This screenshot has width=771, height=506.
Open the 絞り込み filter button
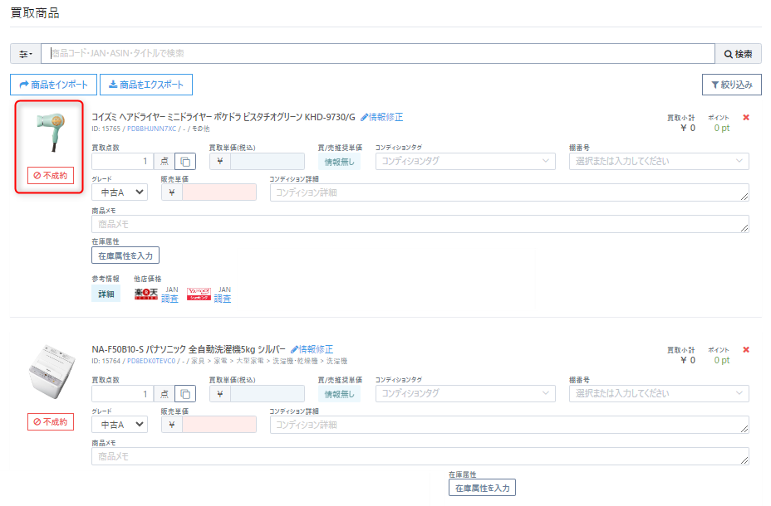732,85
